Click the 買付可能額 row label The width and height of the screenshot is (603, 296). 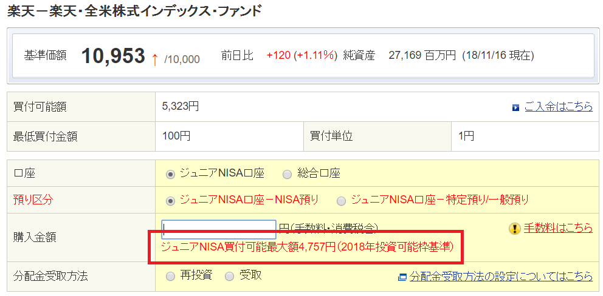(x=40, y=106)
